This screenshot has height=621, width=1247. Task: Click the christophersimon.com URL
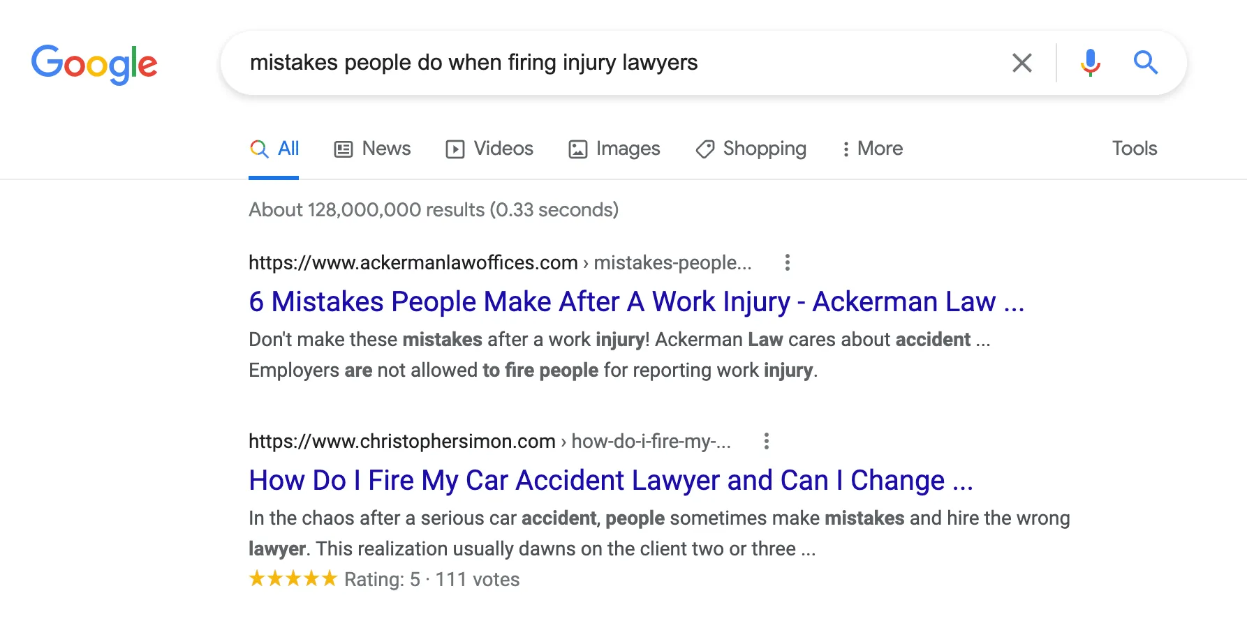(x=402, y=442)
